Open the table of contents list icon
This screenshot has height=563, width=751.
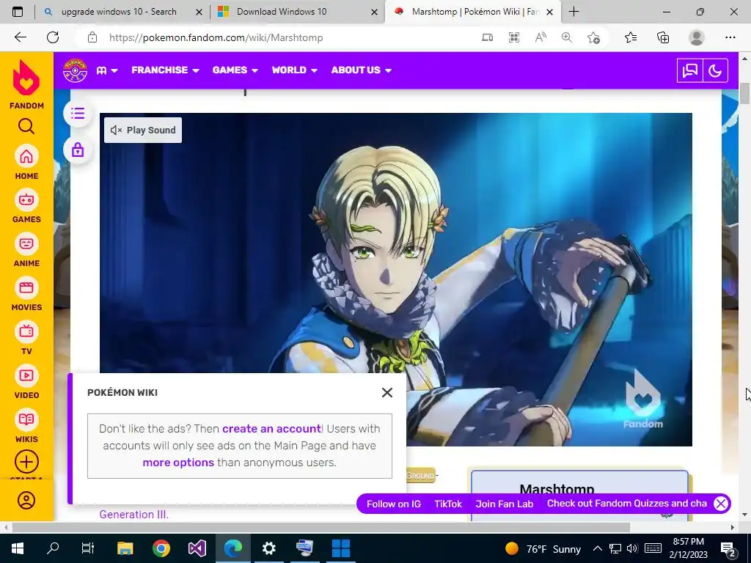(x=78, y=114)
